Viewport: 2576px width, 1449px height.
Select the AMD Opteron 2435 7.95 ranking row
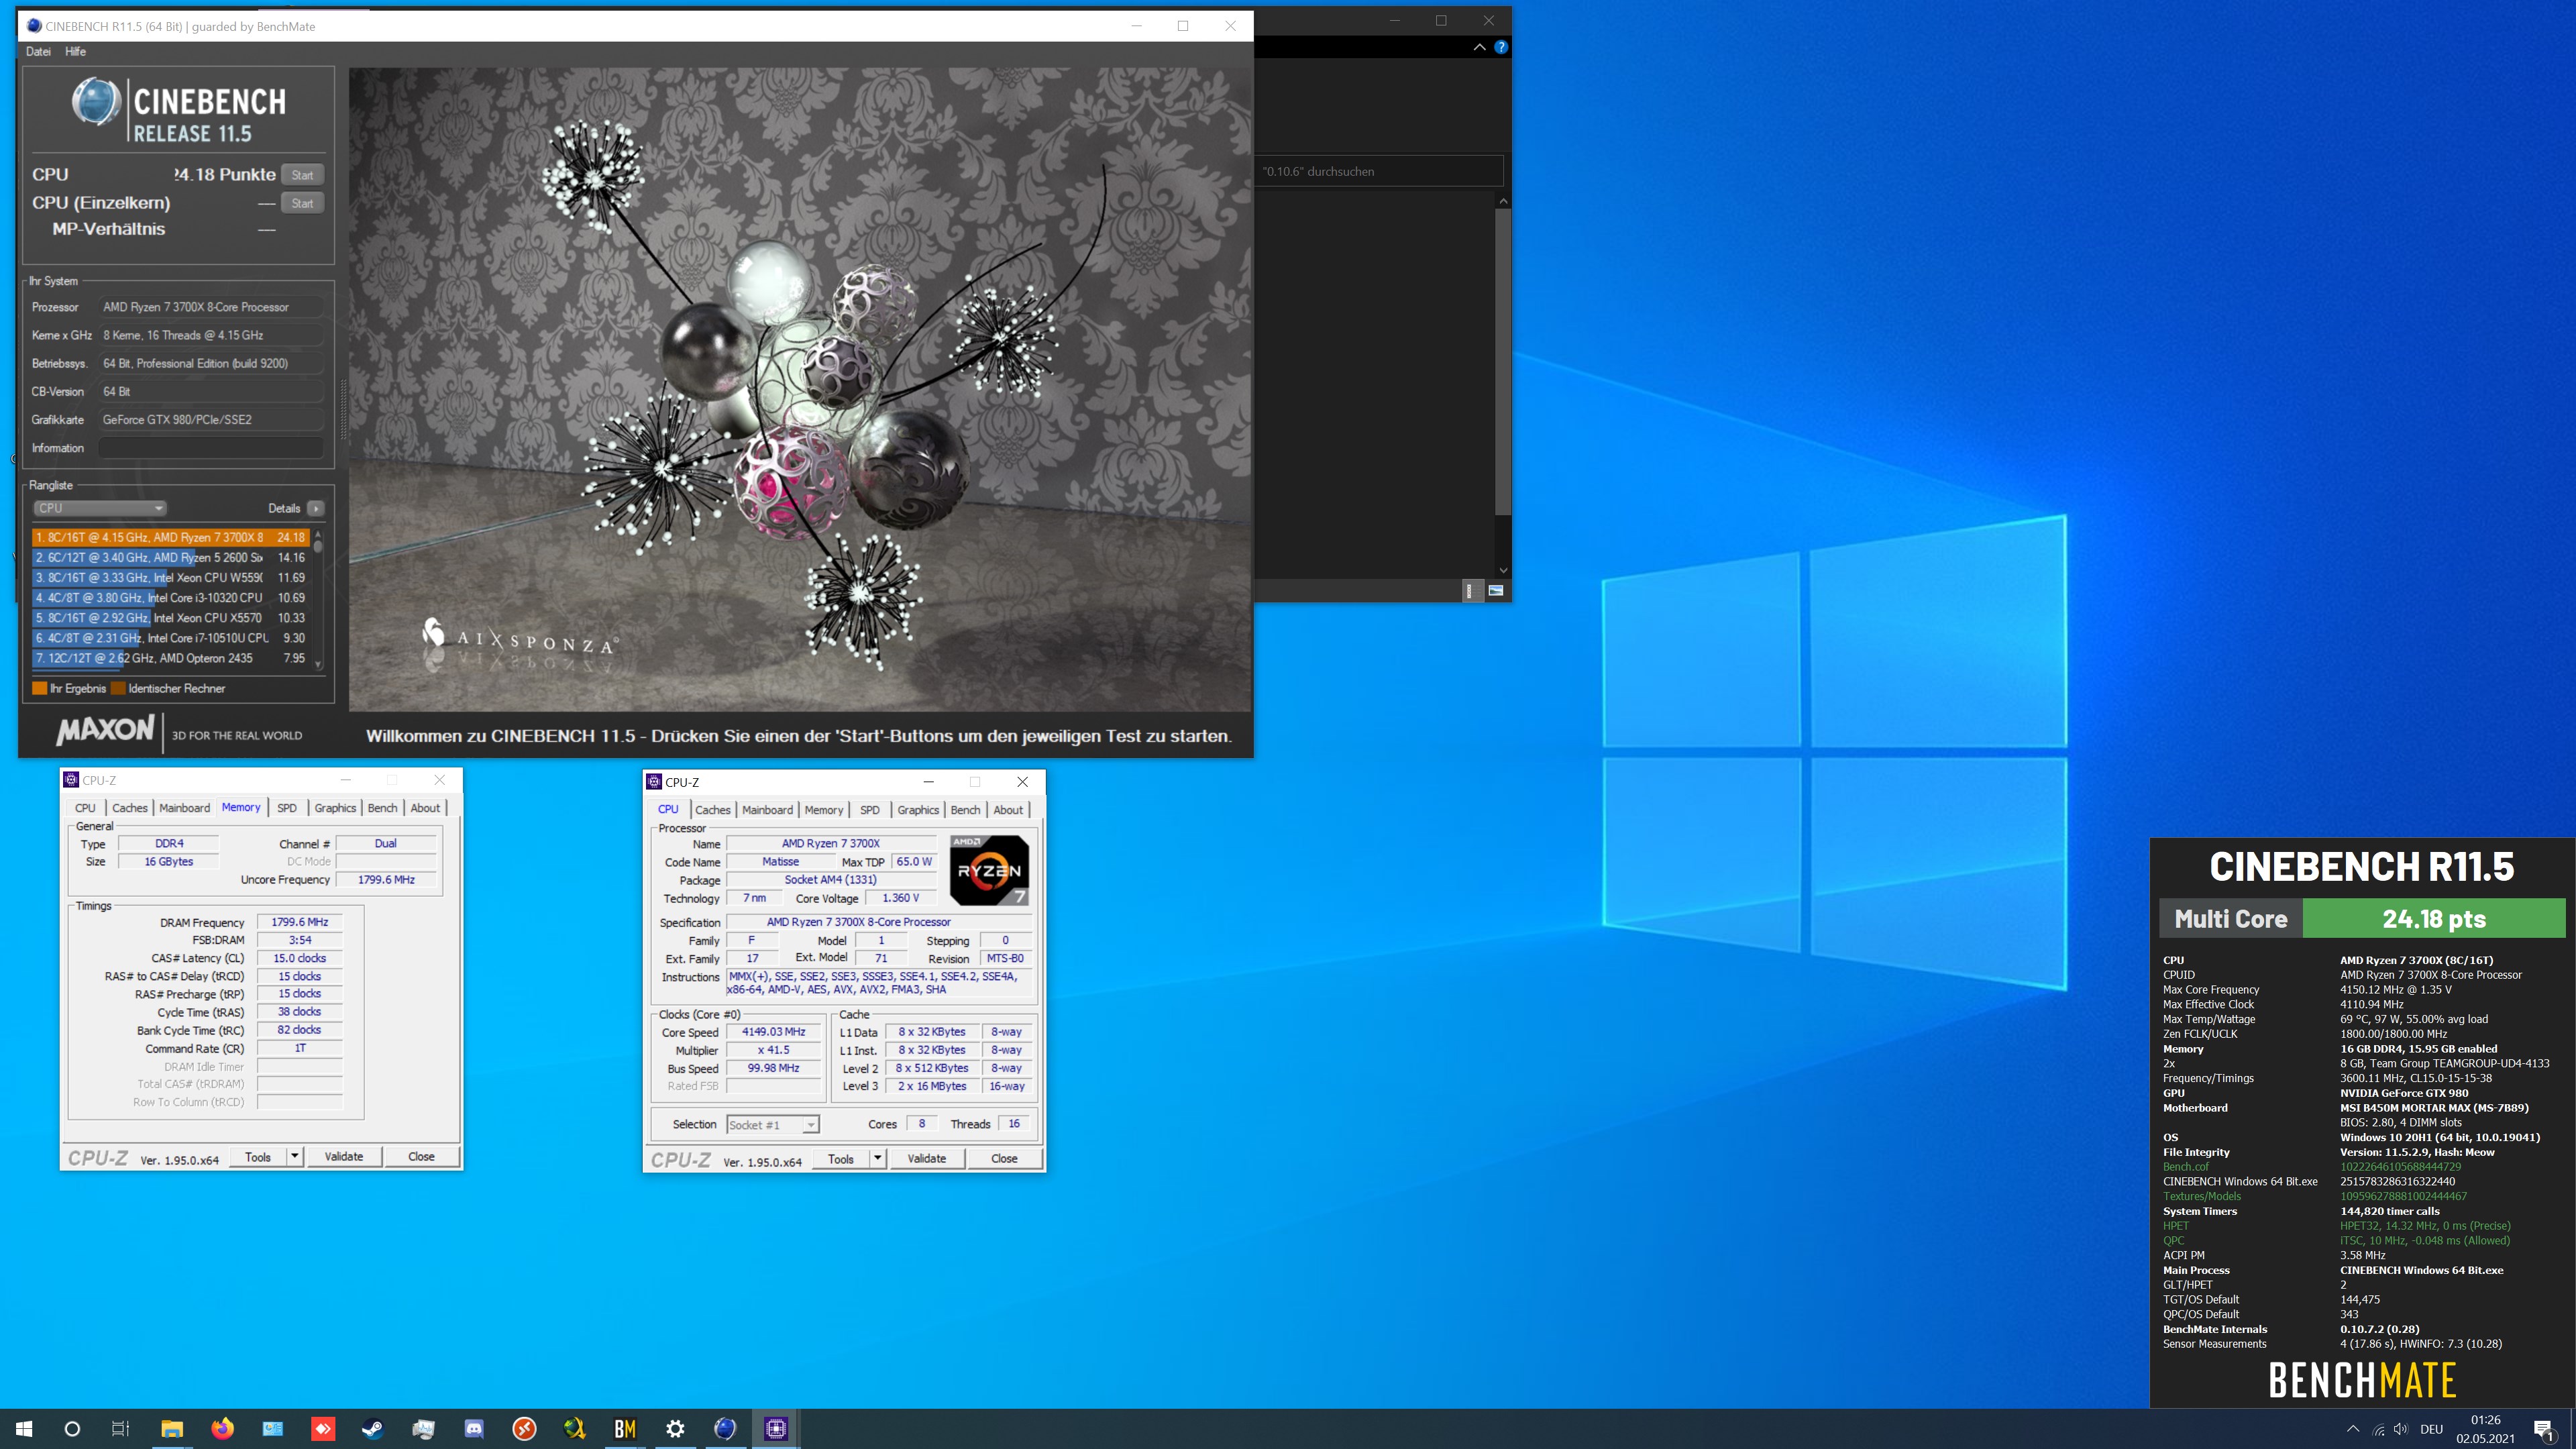[x=171, y=658]
